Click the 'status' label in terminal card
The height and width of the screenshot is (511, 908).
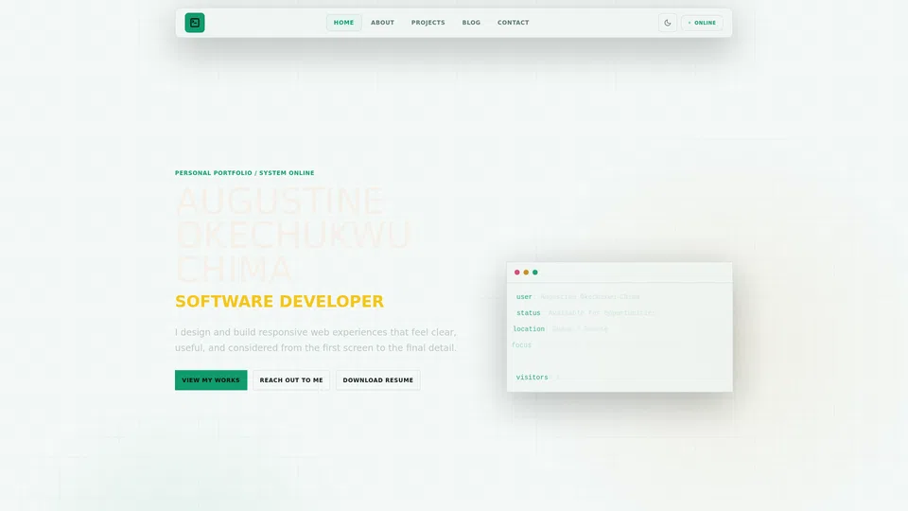[x=528, y=313]
